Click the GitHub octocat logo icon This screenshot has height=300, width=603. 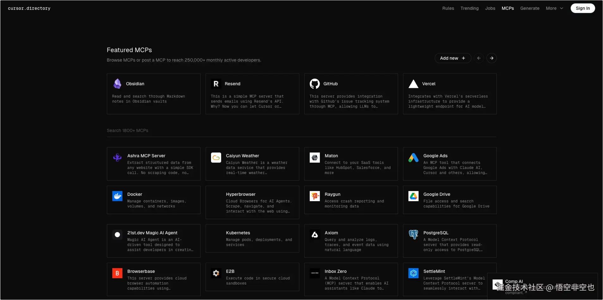click(315, 84)
